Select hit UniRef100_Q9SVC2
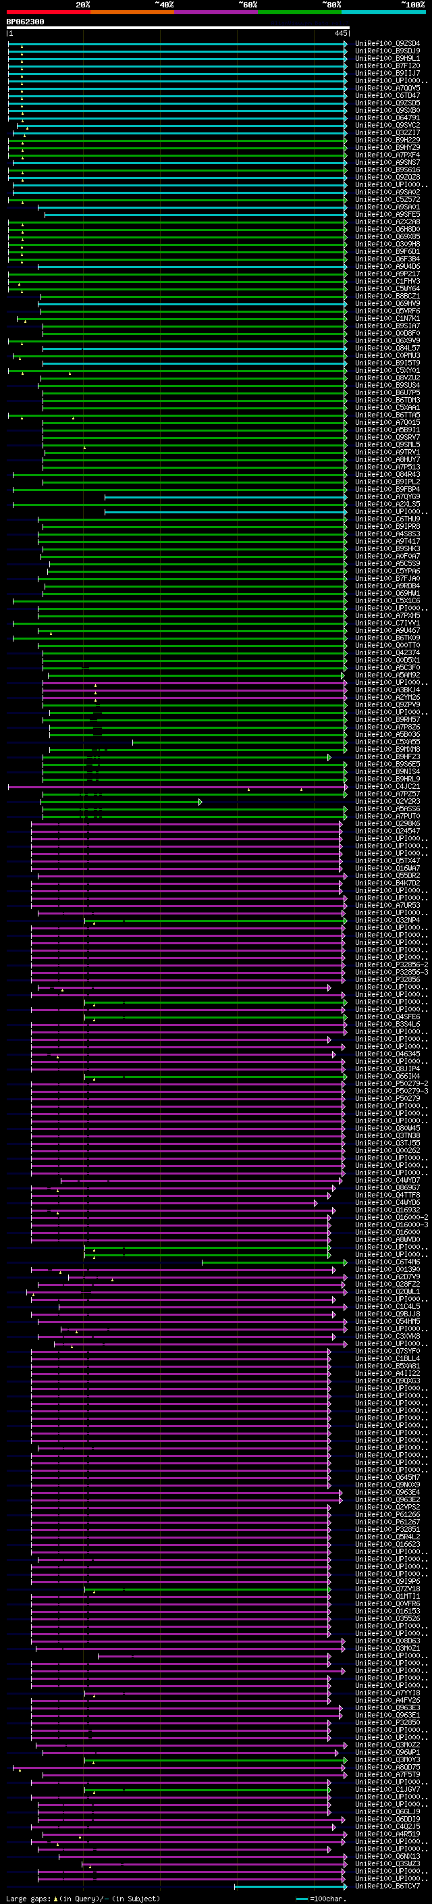Screen dimensions: 432x1904 (387, 126)
